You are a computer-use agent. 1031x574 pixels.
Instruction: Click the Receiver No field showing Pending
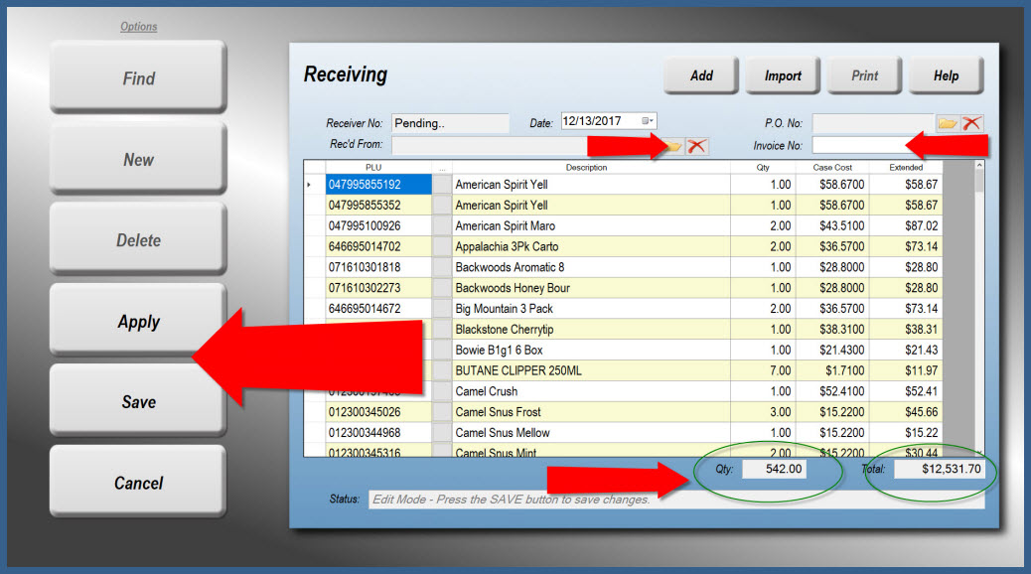[x=450, y=123]
